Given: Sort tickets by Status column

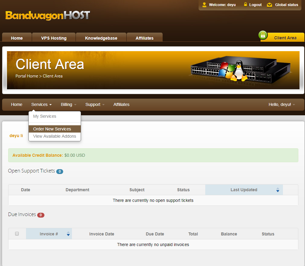Looking at the screenshot, I should (x=183, y=190).
